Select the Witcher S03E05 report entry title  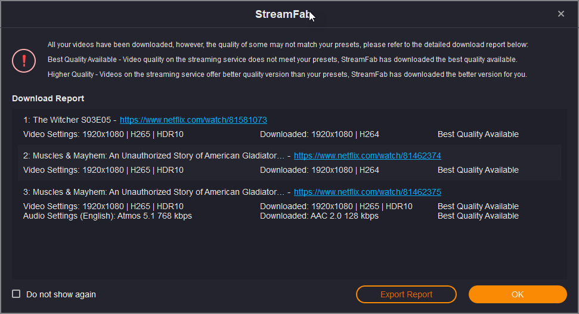(66, 120)
